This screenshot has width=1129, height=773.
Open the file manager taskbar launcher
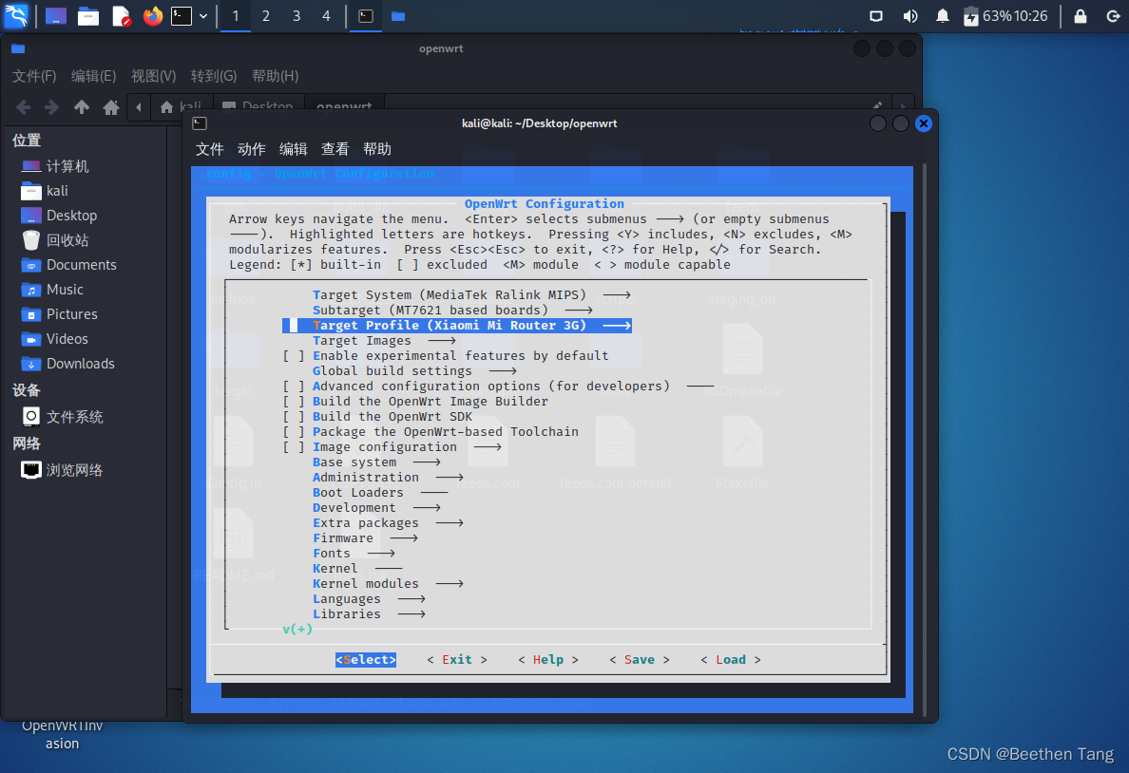click(x=87, y=16)
